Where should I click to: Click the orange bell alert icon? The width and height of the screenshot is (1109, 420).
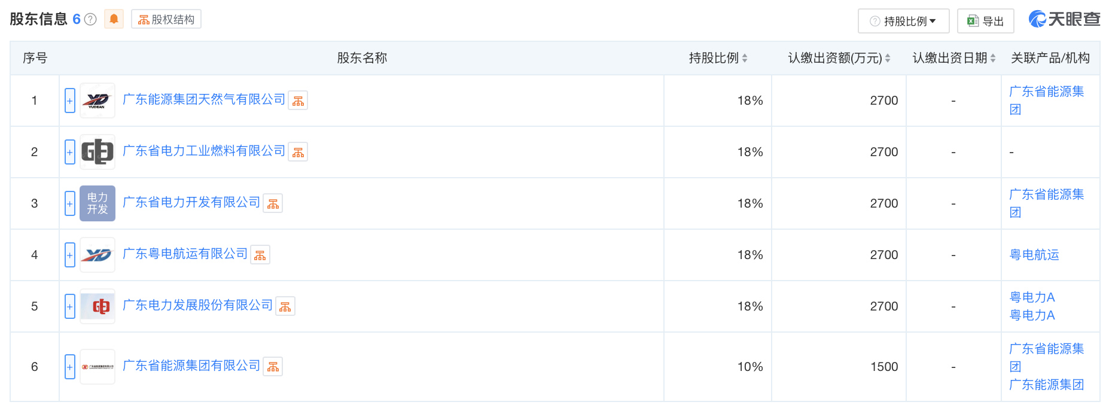[x=114, y=19]
